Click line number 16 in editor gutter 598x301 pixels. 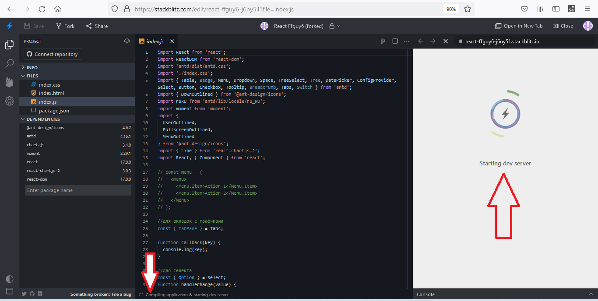click(x=145, y=164)
